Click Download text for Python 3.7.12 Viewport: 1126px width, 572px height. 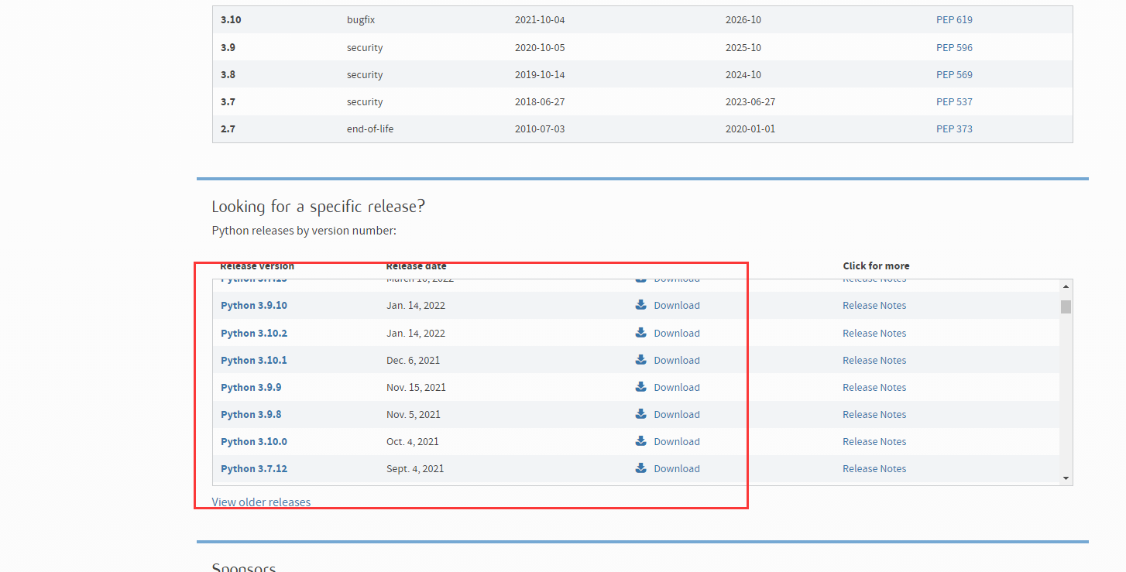pyautogui.click(x=677, y=469)
